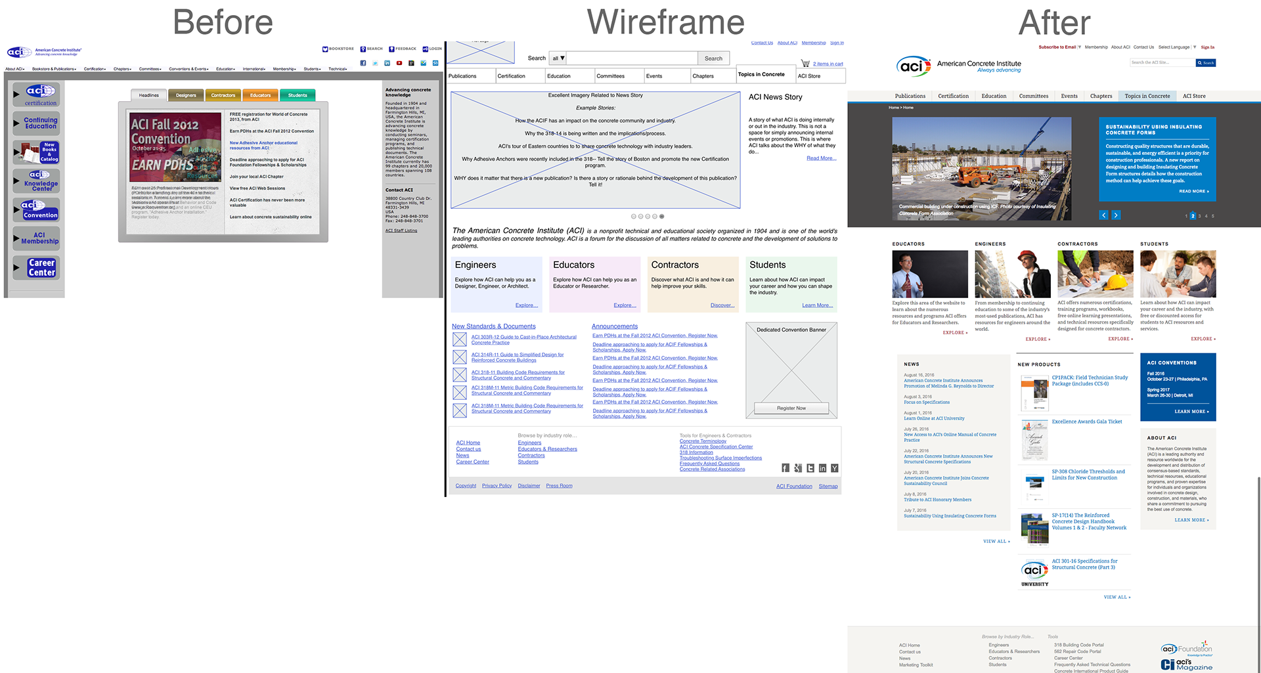Click the Sitemap link in the Wireframe footer
The width and height of the screenshot is (1261, 673).
828,487
